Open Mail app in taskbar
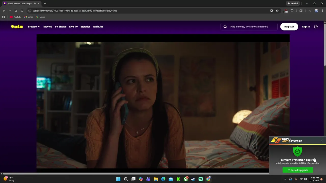326x183 pixels. 171,179
